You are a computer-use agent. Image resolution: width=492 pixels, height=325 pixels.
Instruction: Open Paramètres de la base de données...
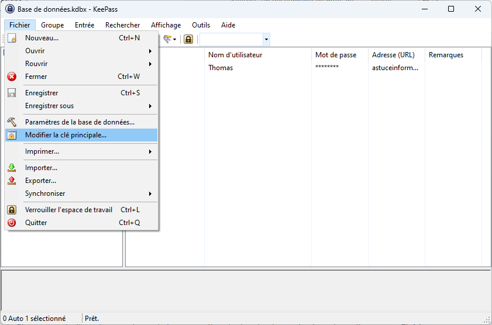[81, 122]
